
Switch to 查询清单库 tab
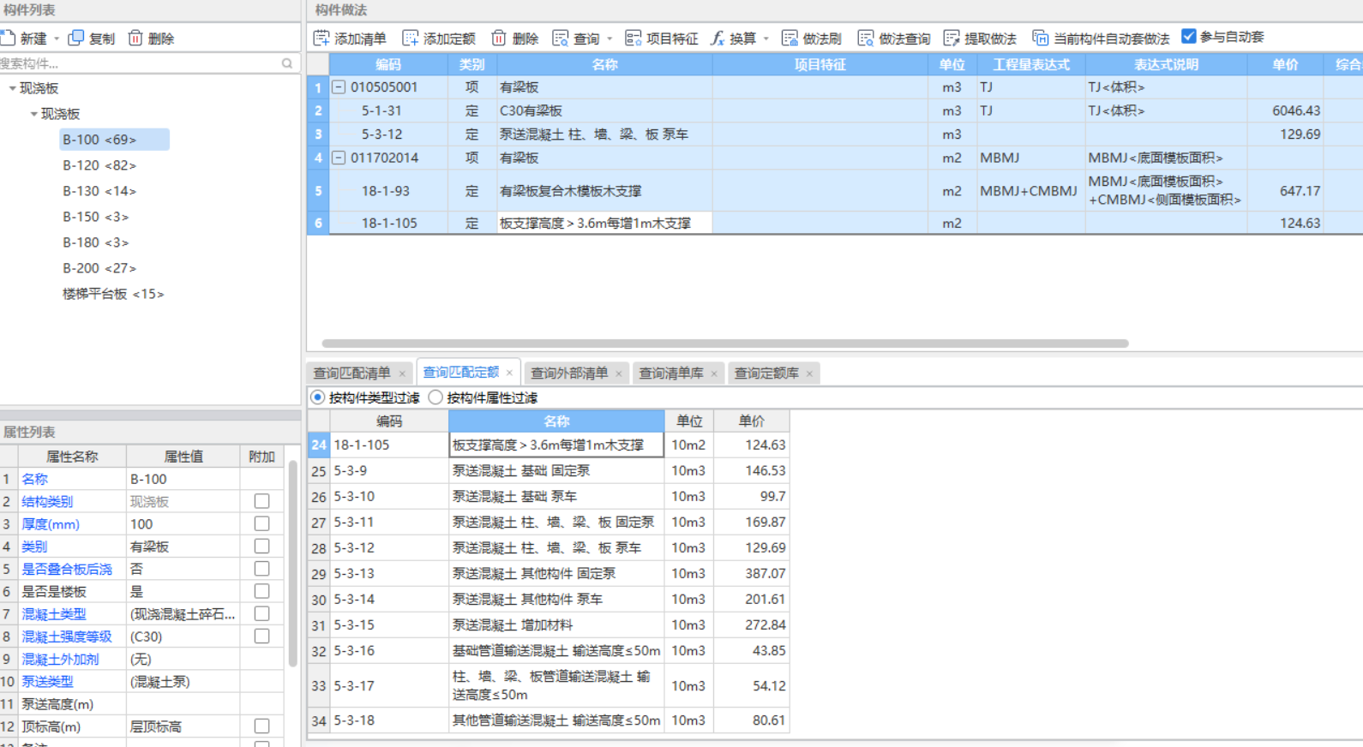671,373
